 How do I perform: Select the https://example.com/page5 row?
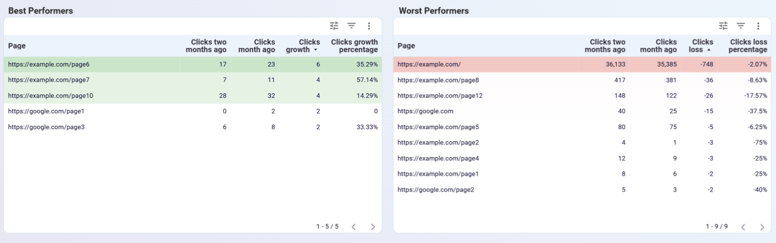click(x=582, y=127)
